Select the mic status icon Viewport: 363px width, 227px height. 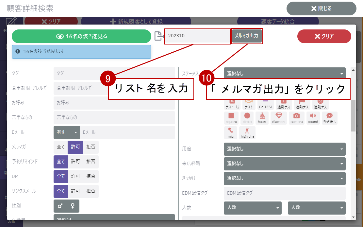pos(231,132)
